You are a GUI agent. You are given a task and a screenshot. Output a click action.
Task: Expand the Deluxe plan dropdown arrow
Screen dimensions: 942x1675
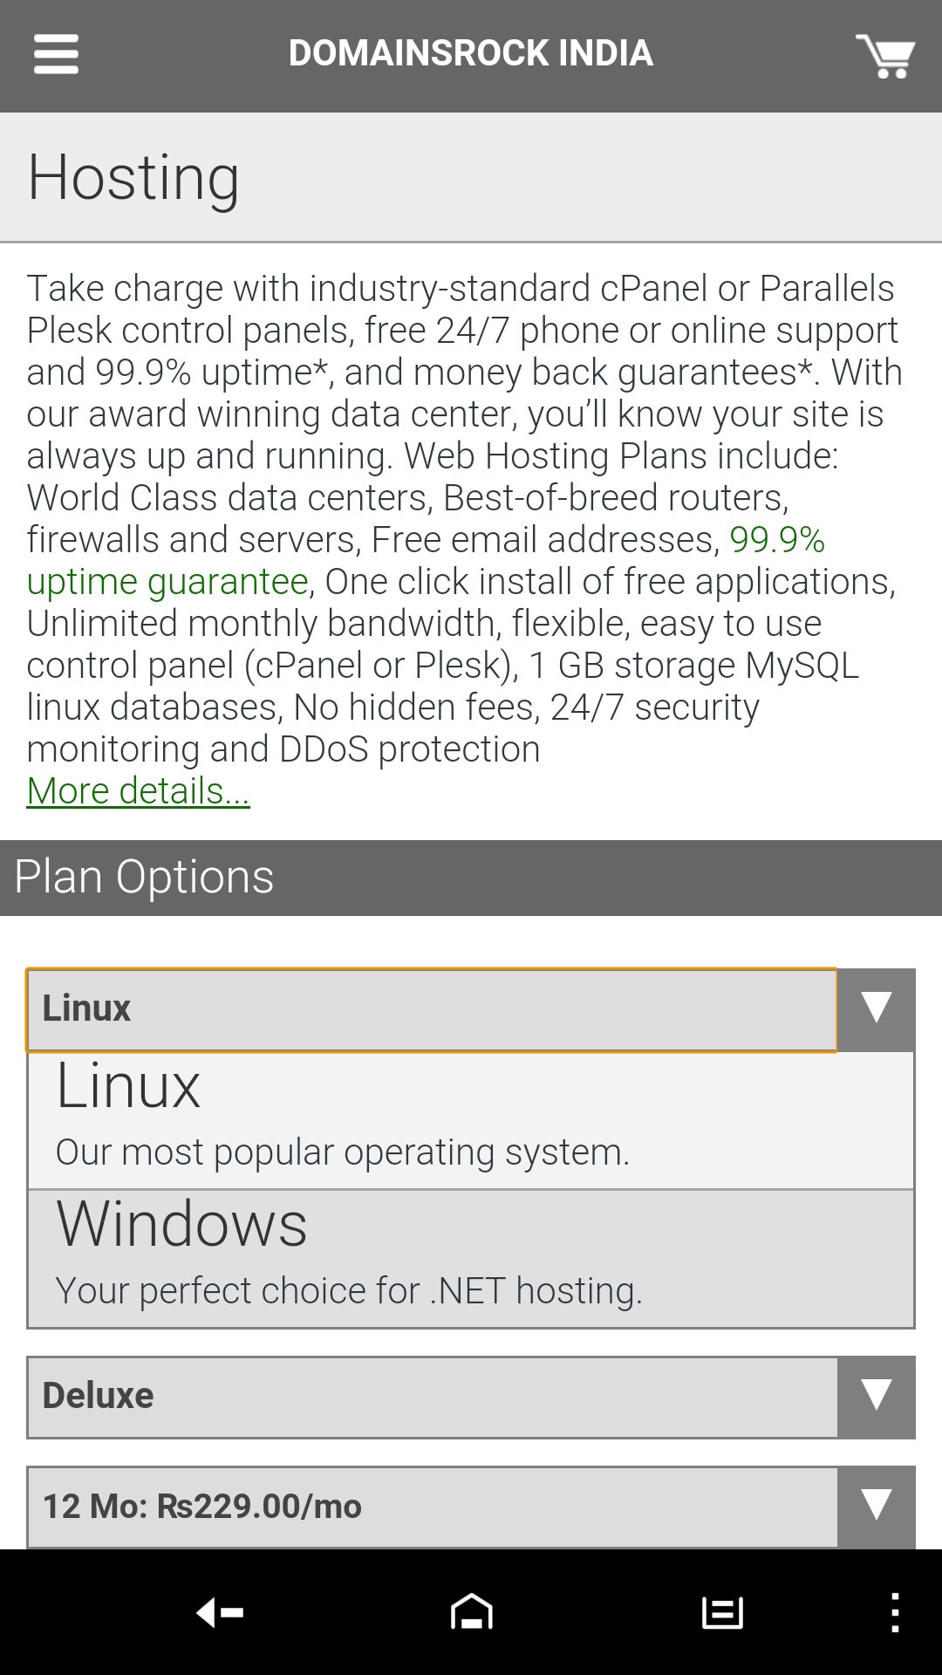876,1396
